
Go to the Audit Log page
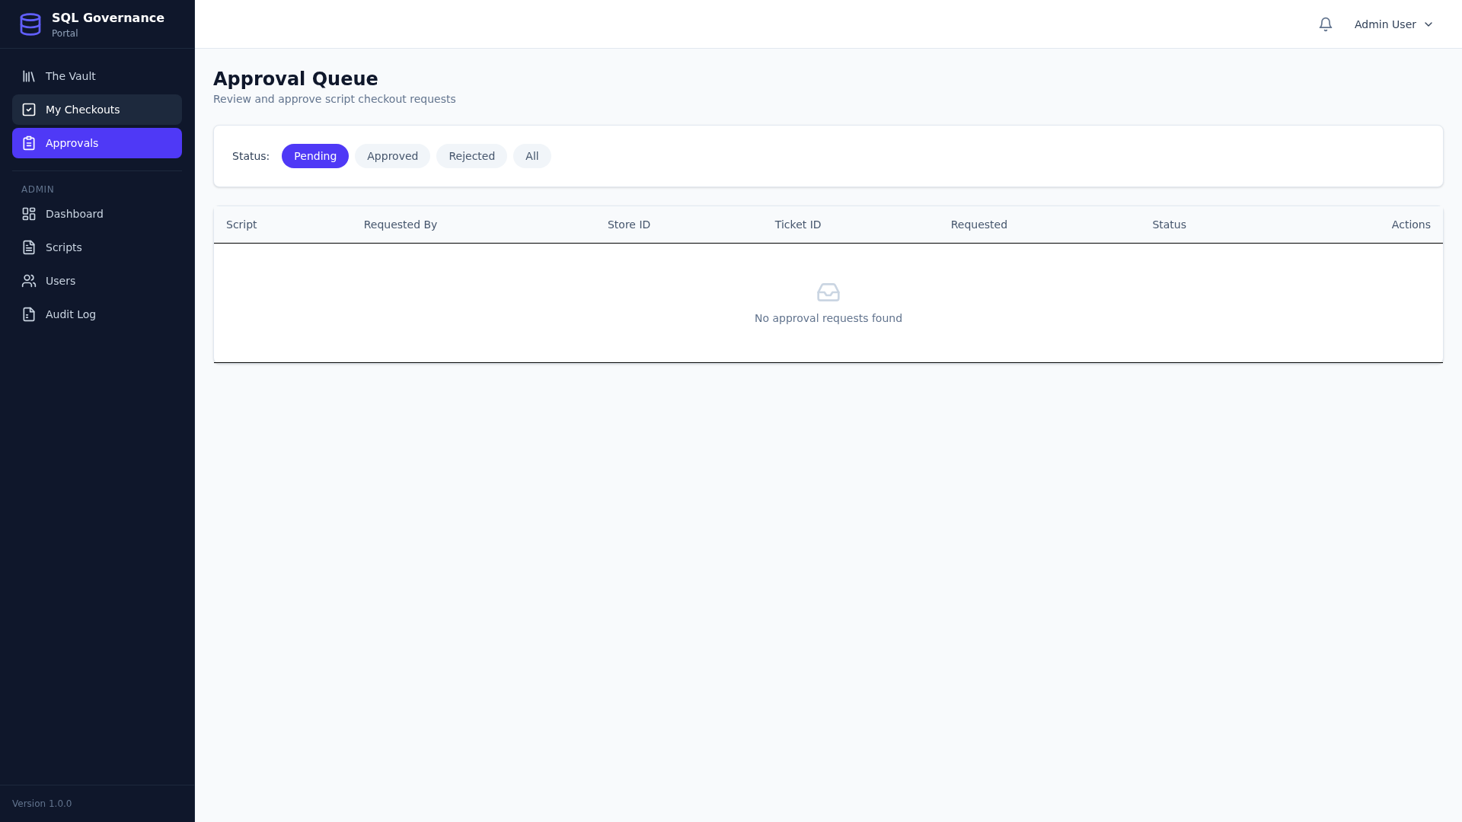tap(71, 314)
